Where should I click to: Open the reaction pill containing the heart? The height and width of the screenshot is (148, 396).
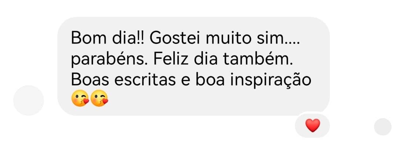tap(312, 125)
